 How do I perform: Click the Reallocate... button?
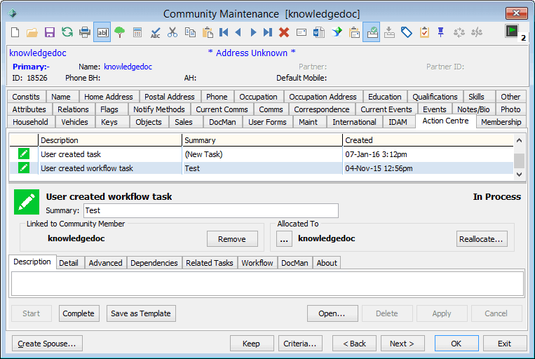pyautogui.click(x=482, y=239)
